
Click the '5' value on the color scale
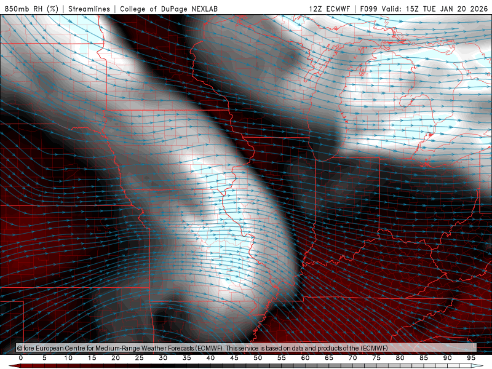pos(44,358)
